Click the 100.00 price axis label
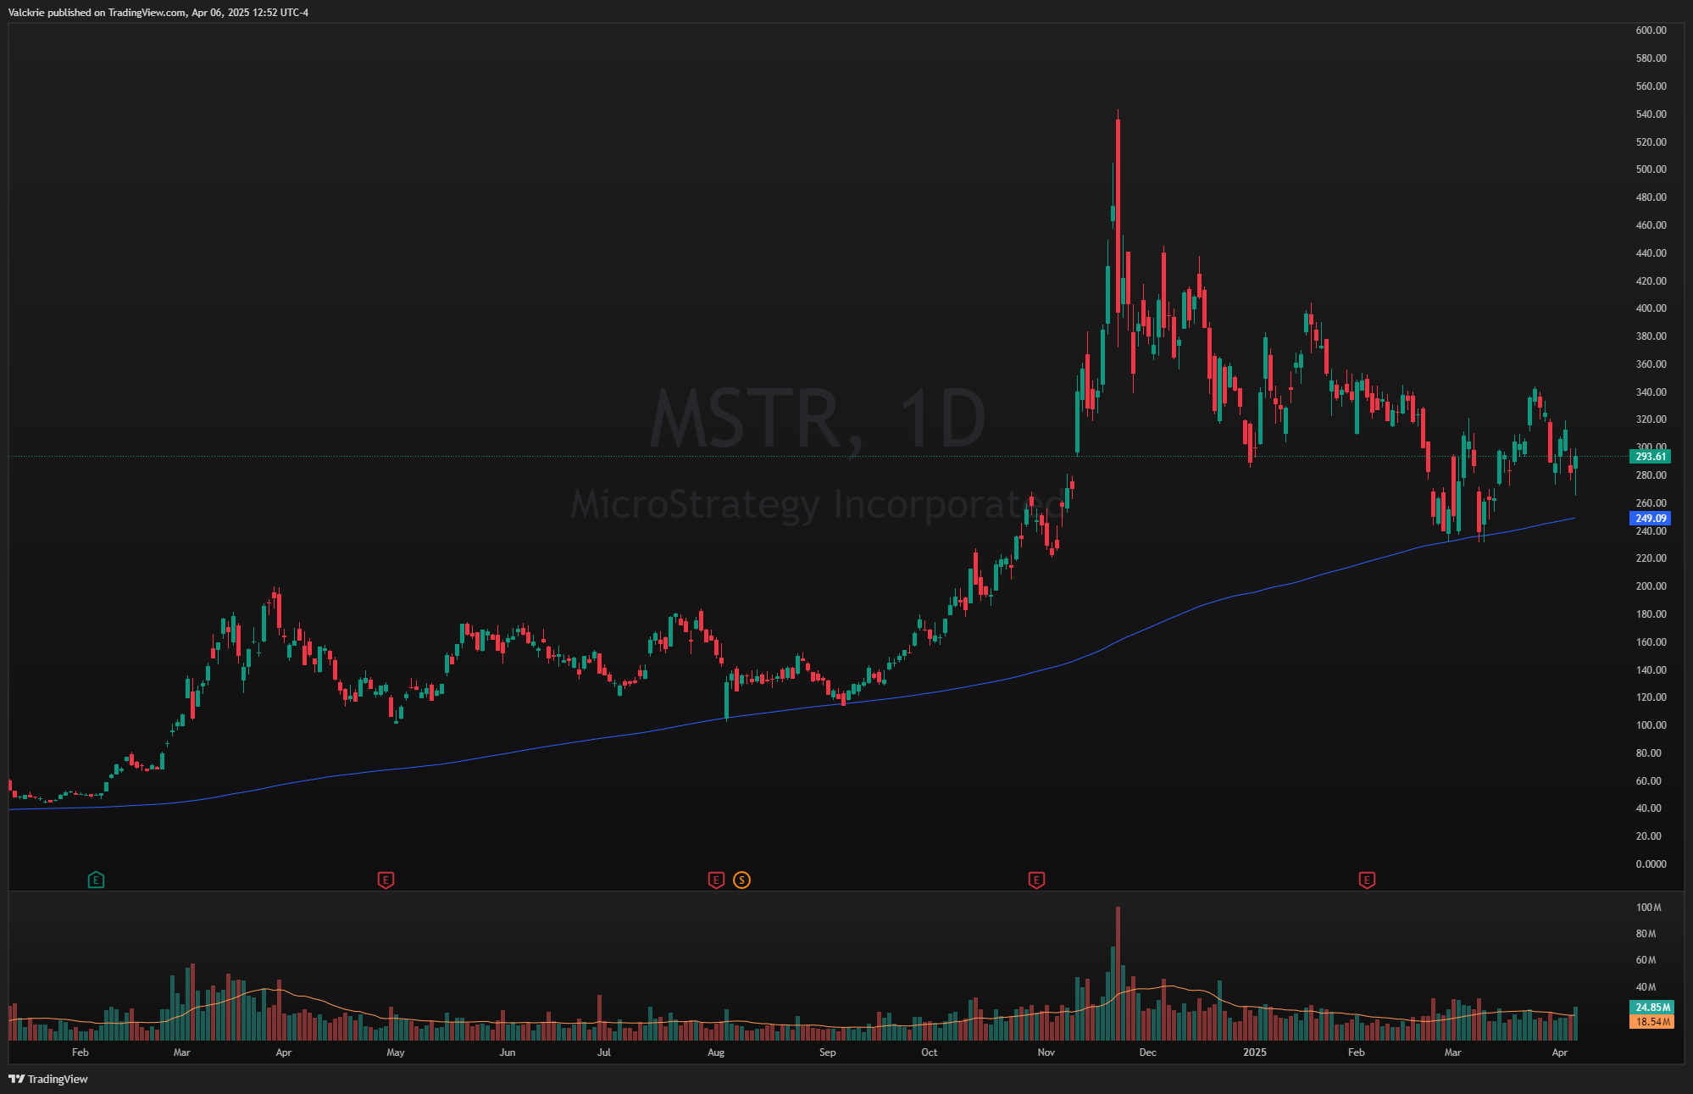 [x=1651, y=725]
